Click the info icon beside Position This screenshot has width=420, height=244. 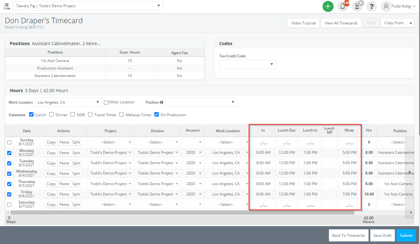click(162, 102)
